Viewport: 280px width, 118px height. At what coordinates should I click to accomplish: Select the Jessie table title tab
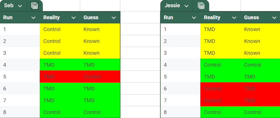pos(177,6)
